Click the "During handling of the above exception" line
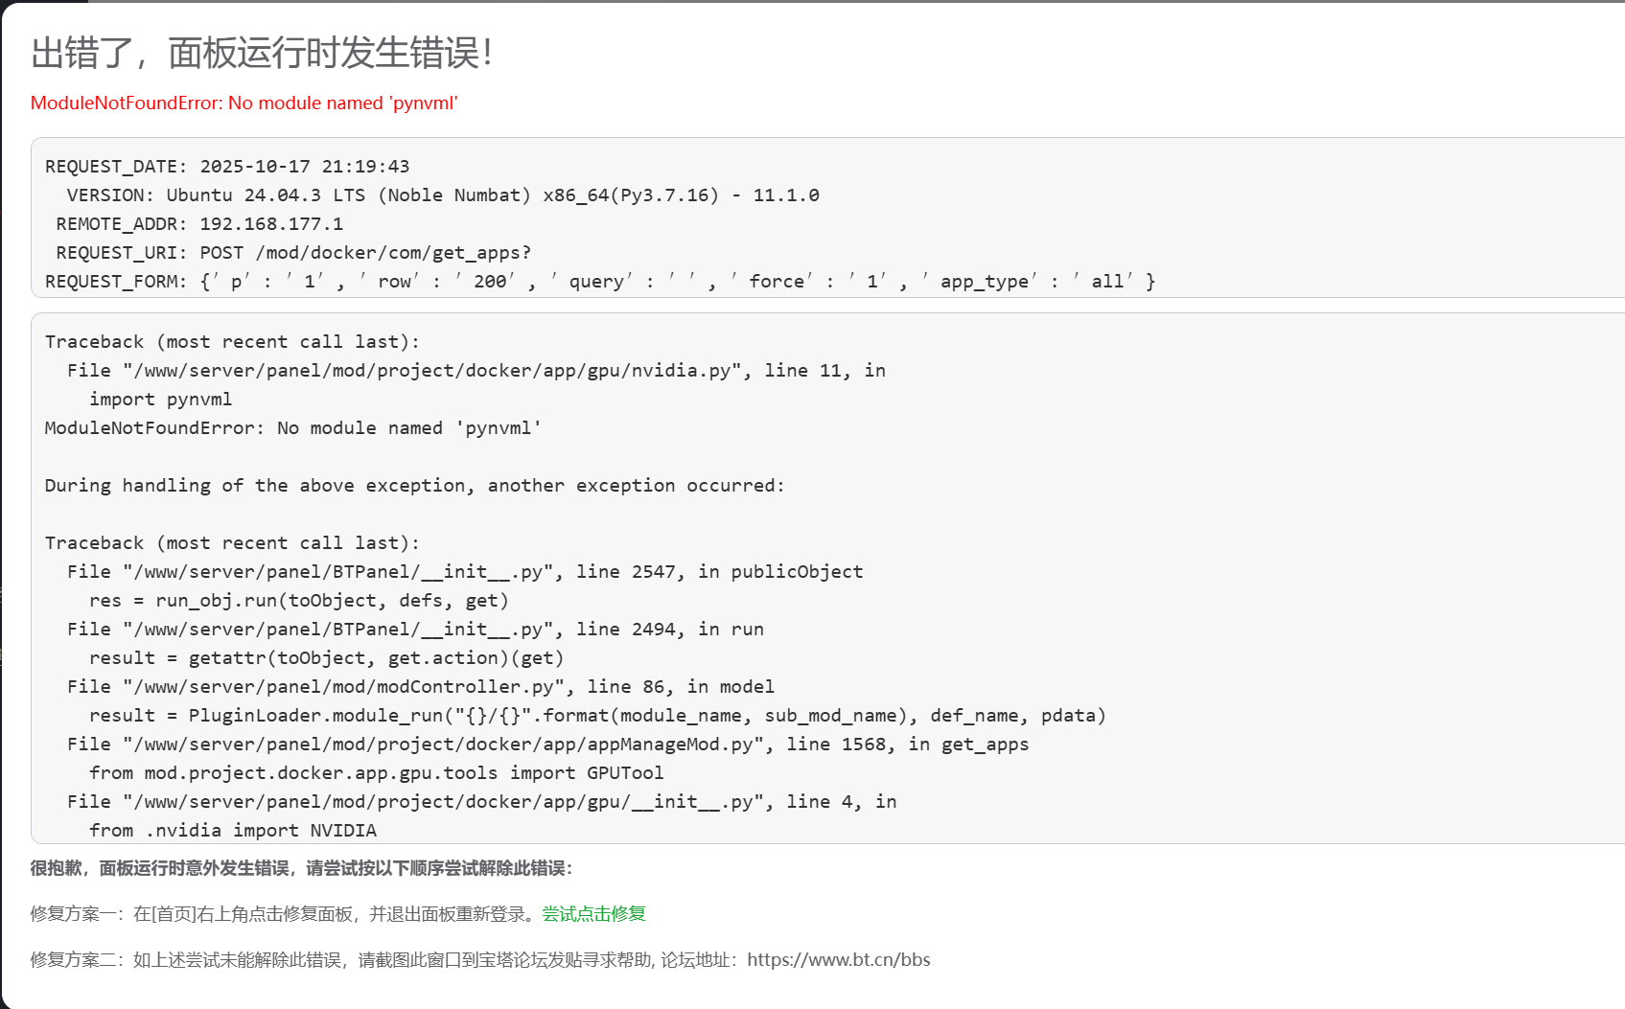1625x1009 pixels. tap(414, 486)
